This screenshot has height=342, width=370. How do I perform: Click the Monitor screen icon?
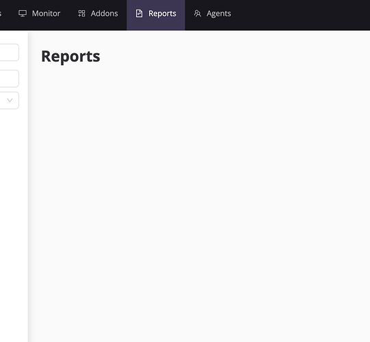(23, 14)
